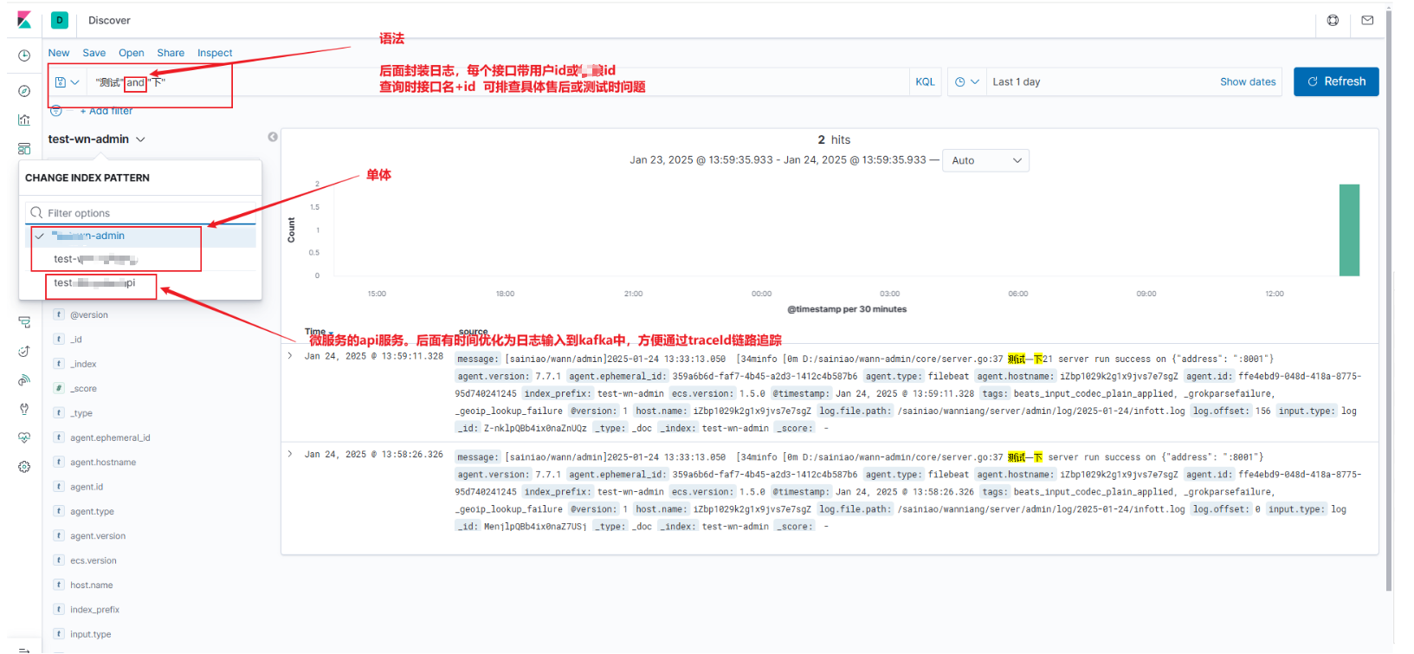Click the Last 1 day time range

coord(1017,82)
